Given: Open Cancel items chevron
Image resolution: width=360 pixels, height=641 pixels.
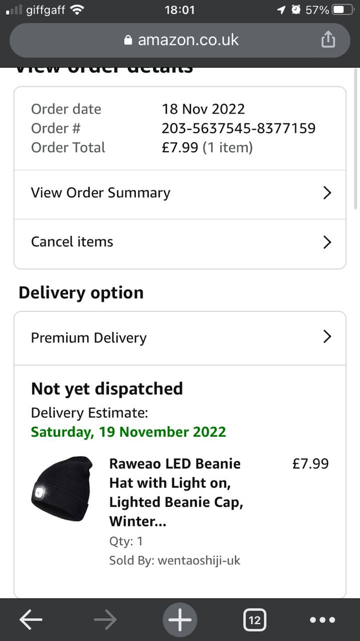Looking at the screenshot, I should 327,242.
